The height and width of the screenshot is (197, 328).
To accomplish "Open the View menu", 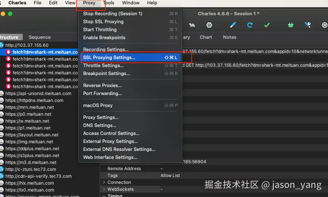I will click(x=70, y=3).
